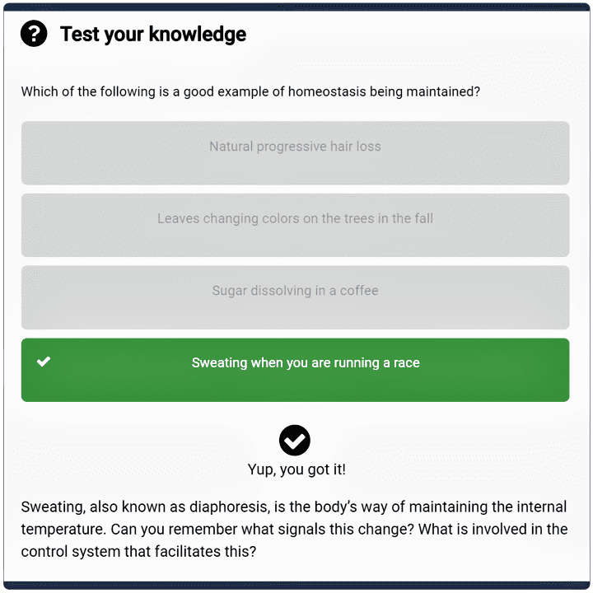Click the dark bar at the card bottom
Viewport: 593px width, 593px height.
click(296, 586)
